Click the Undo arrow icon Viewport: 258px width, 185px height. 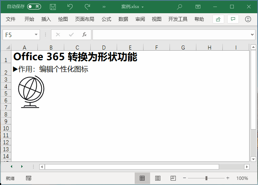click(70, 7)
